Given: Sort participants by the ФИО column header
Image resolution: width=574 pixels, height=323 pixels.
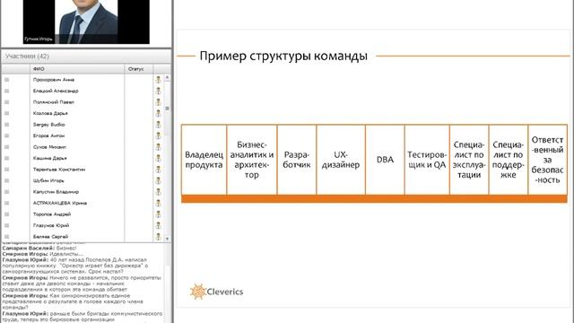Looking at the screenshot, I should click(x=77, y=69).
